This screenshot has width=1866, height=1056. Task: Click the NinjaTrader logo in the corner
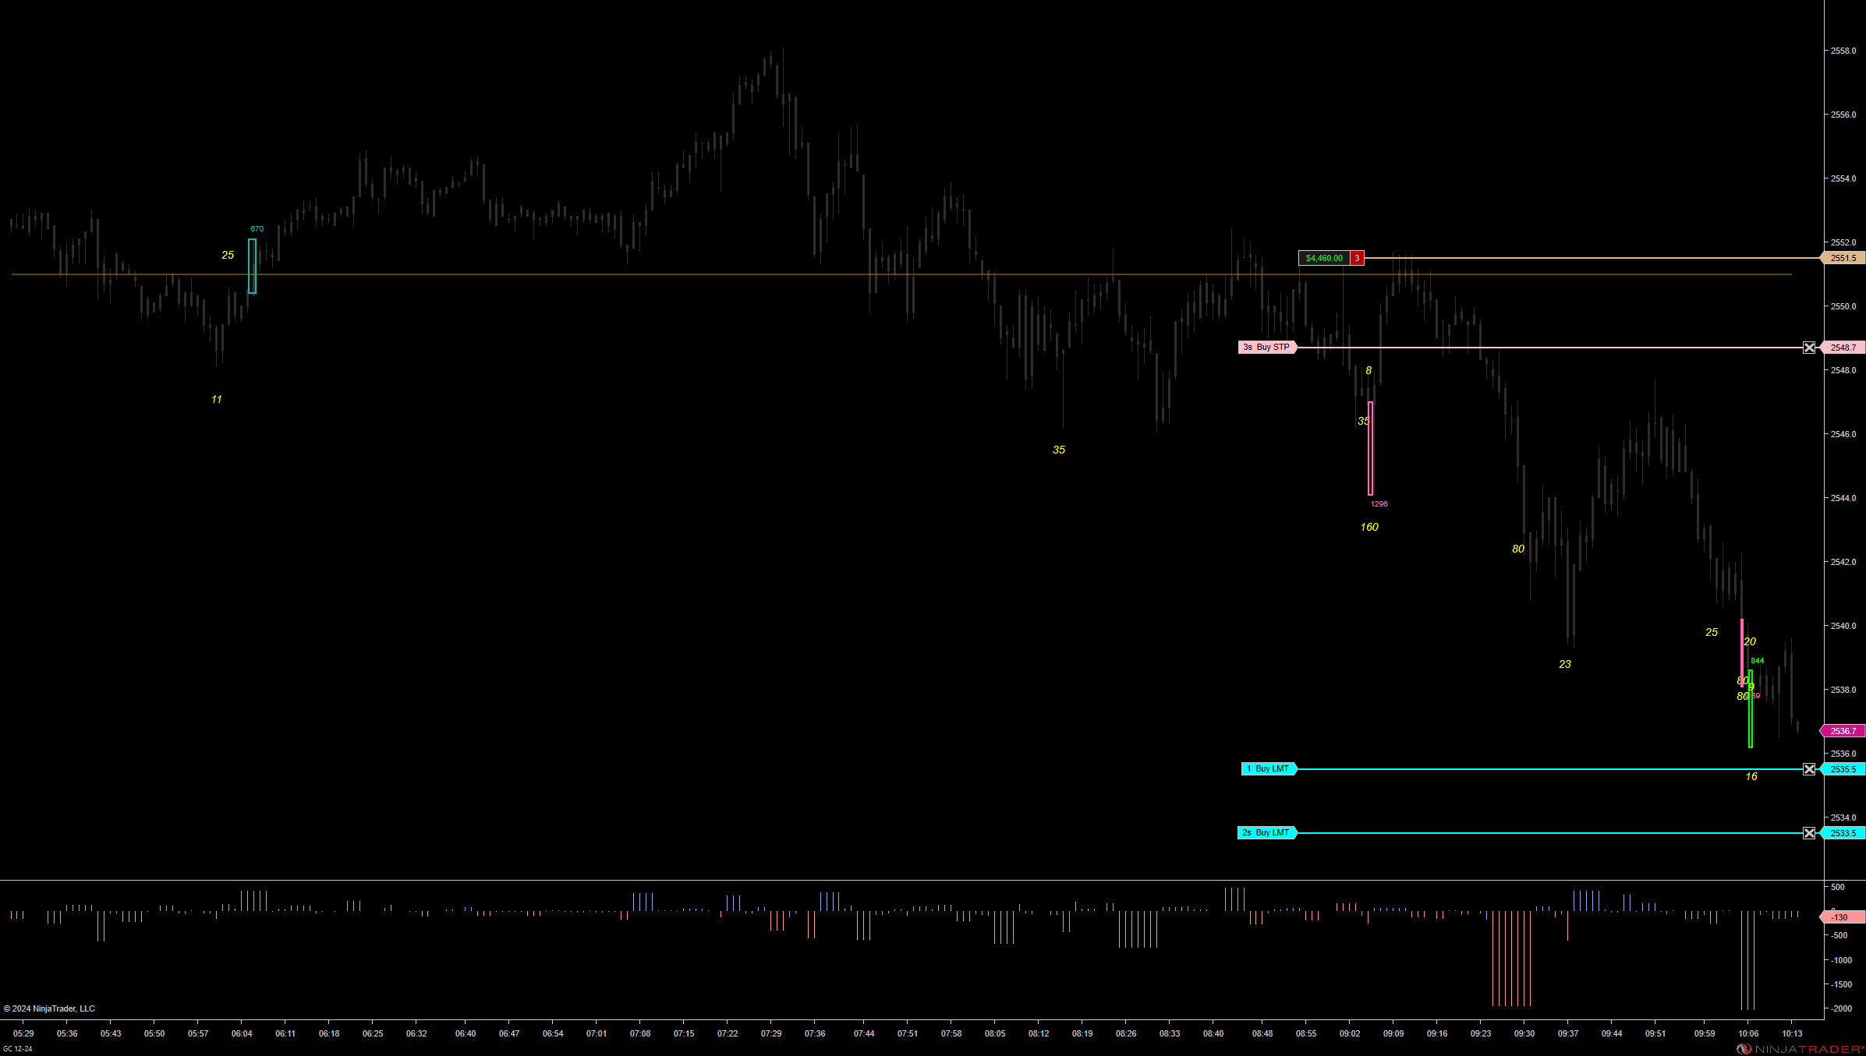coord(1800,1049)
